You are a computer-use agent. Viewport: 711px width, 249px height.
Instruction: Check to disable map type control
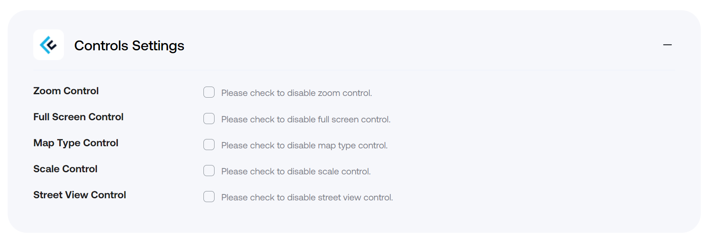point(209,145)
